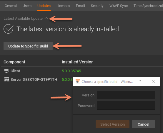Screen dimensions: 163x133
Task: Open the General tab
Action: [11, 6]
